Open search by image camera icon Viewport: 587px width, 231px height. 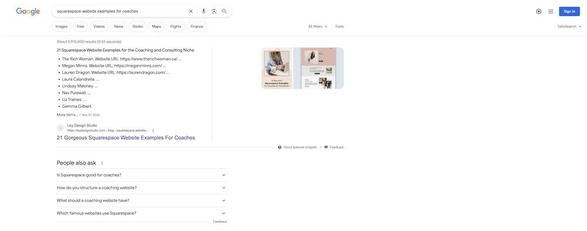coord(214,11)
